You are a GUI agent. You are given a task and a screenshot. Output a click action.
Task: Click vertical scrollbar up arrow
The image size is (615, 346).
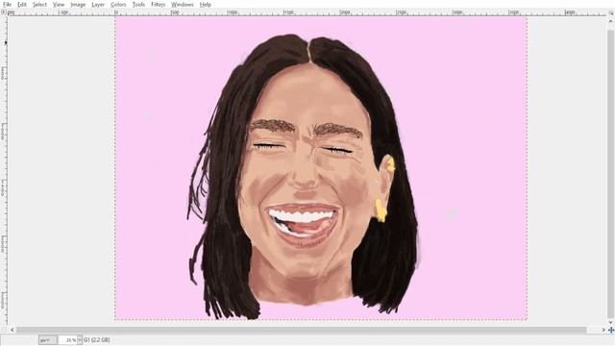tap(611, 21)
